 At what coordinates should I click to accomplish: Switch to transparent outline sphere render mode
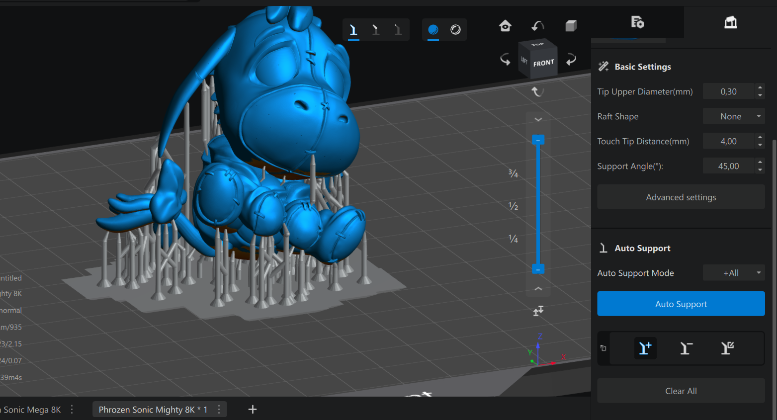coord(455,30)
